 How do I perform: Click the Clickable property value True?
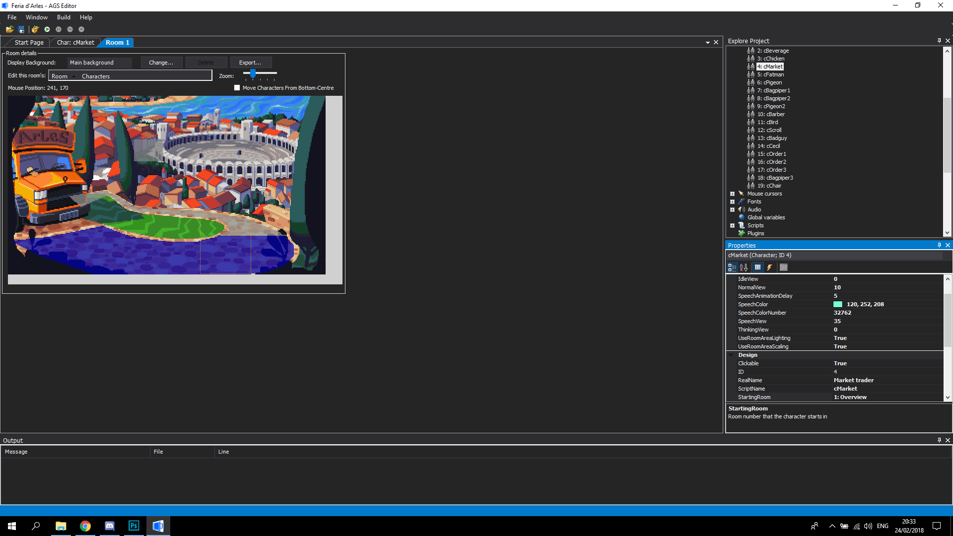(840, 363)
